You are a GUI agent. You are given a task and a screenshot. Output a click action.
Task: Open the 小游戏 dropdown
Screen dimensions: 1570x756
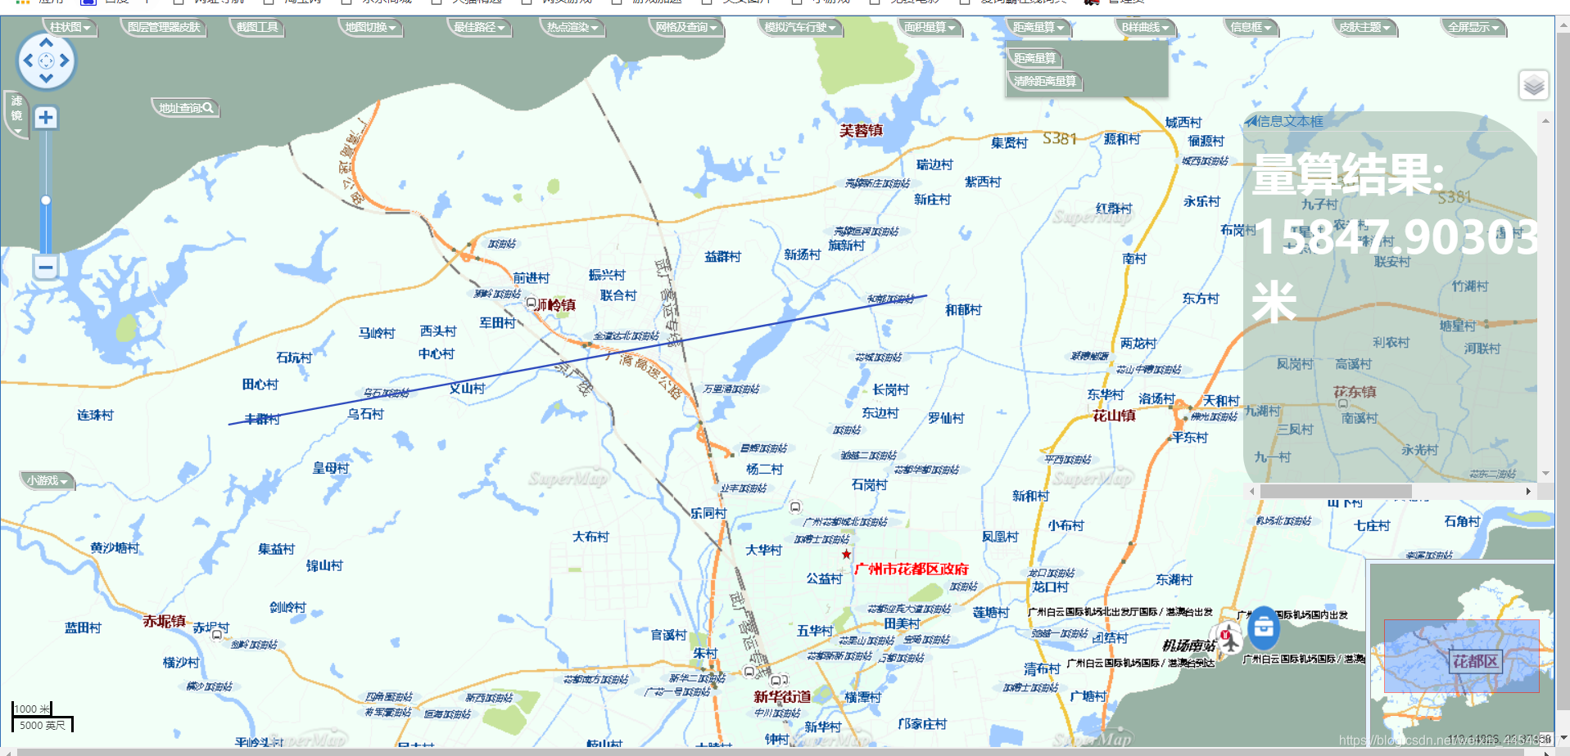[x=47, y=481]
